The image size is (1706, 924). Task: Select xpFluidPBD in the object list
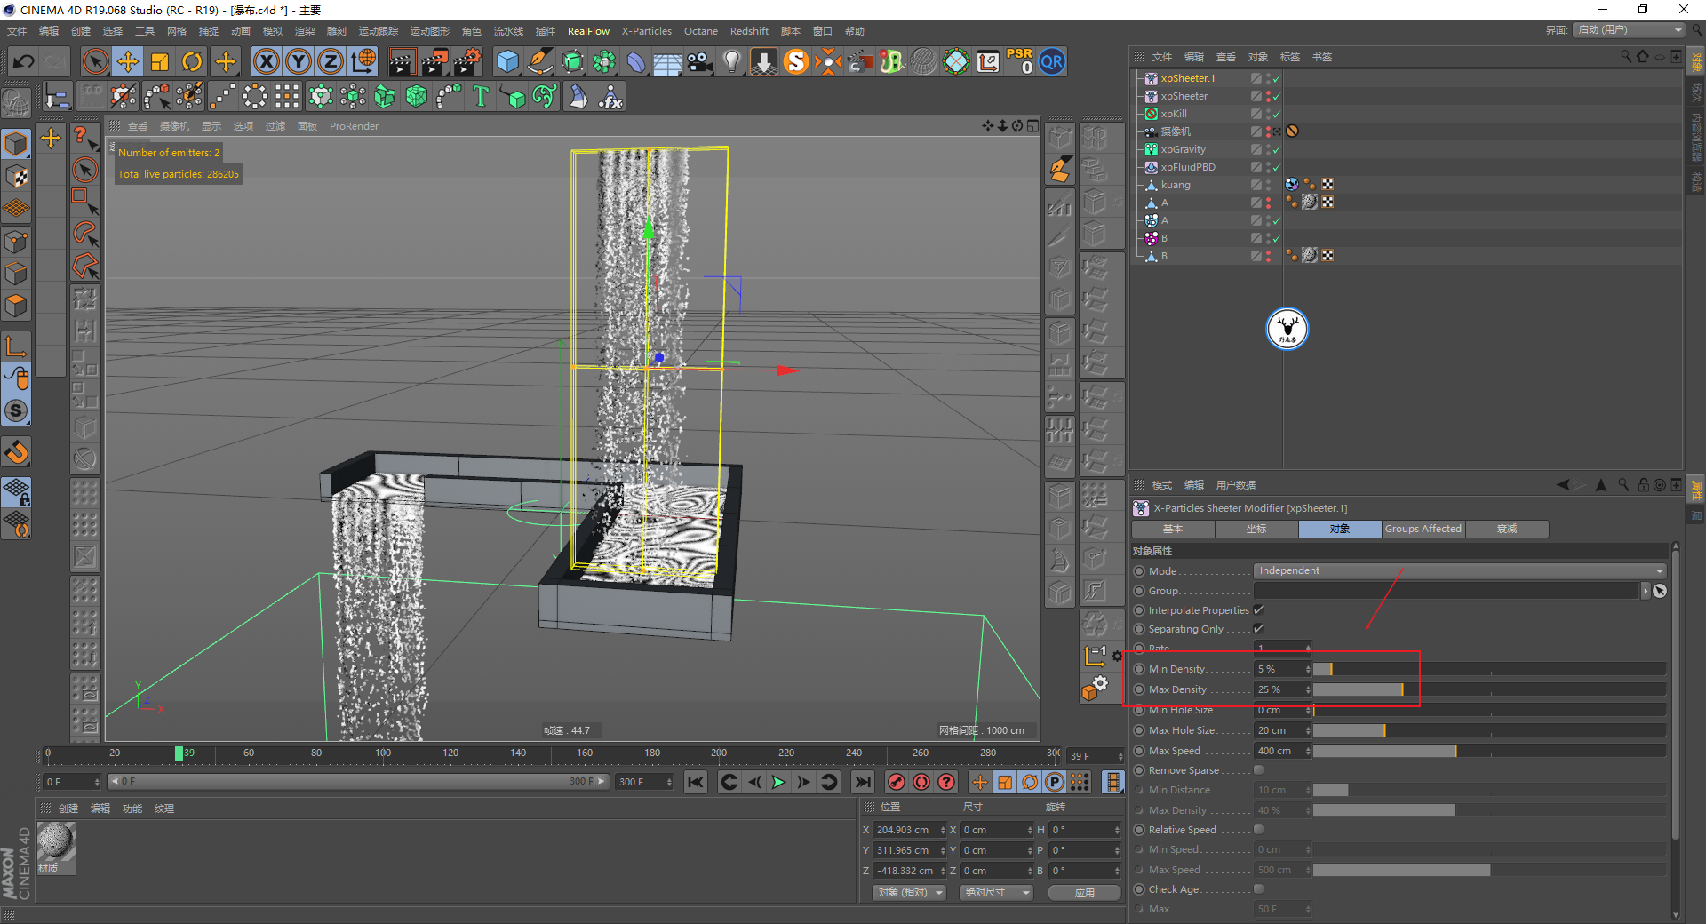[x=1187, y=167]
